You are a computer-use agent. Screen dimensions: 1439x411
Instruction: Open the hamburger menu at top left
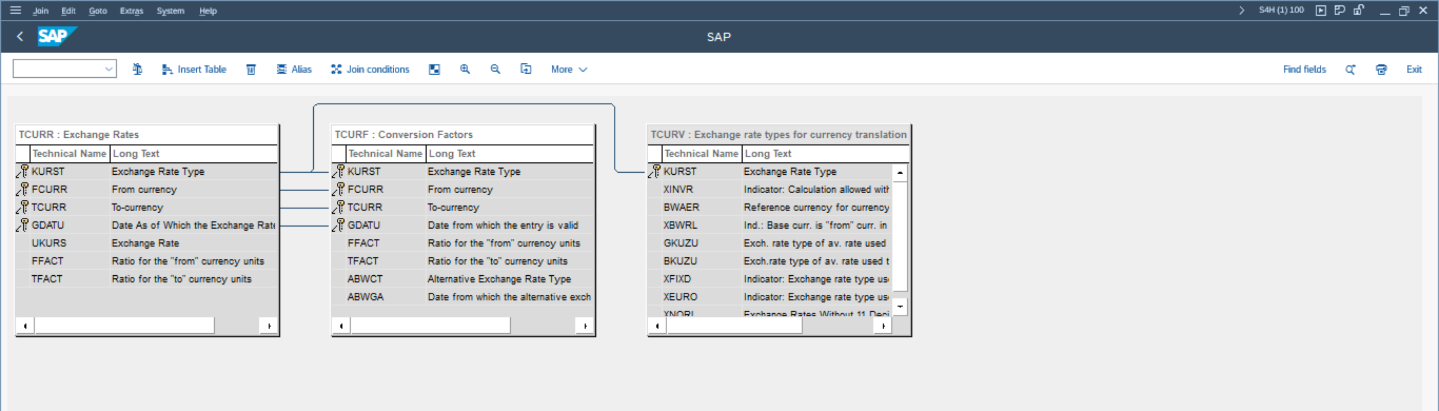coord(16,10)
